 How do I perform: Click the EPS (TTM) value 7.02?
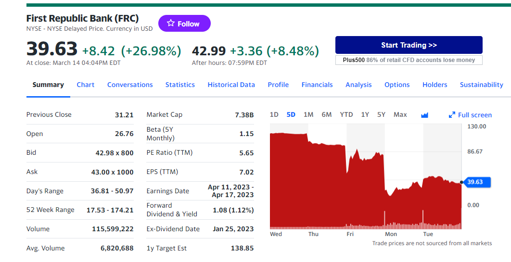pyautogui.click(x=246, y=172)
